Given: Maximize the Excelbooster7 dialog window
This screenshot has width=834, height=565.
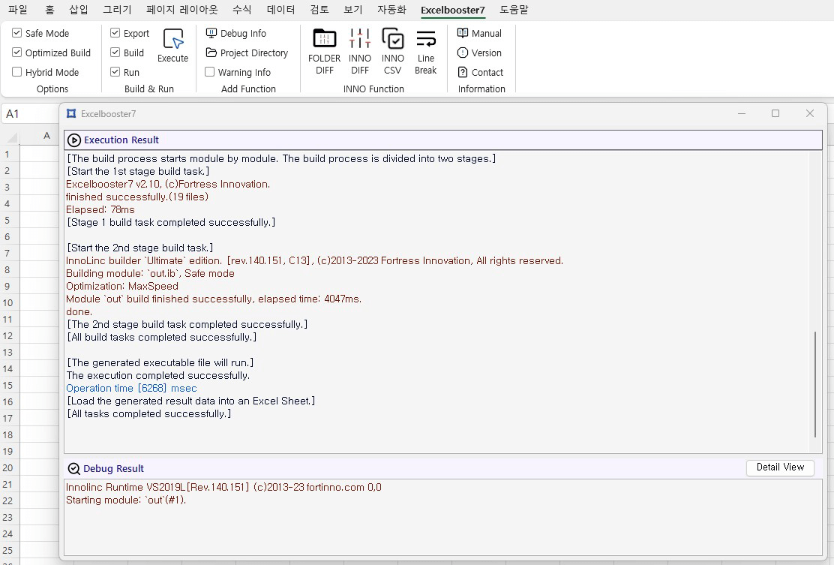Looking at the screenshot, I should pos(775,113).
